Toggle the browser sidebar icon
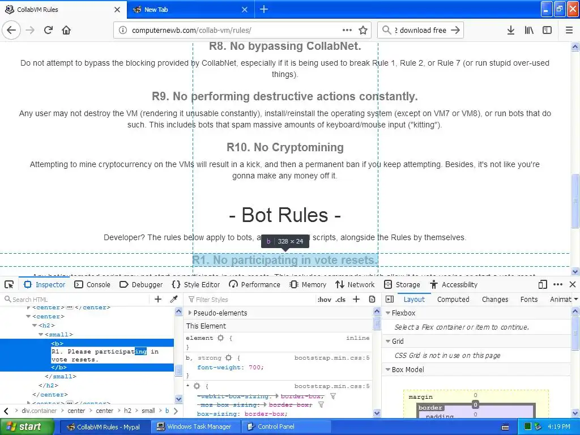The height and width of the screenshot is (435, 580). pos(547,31)
